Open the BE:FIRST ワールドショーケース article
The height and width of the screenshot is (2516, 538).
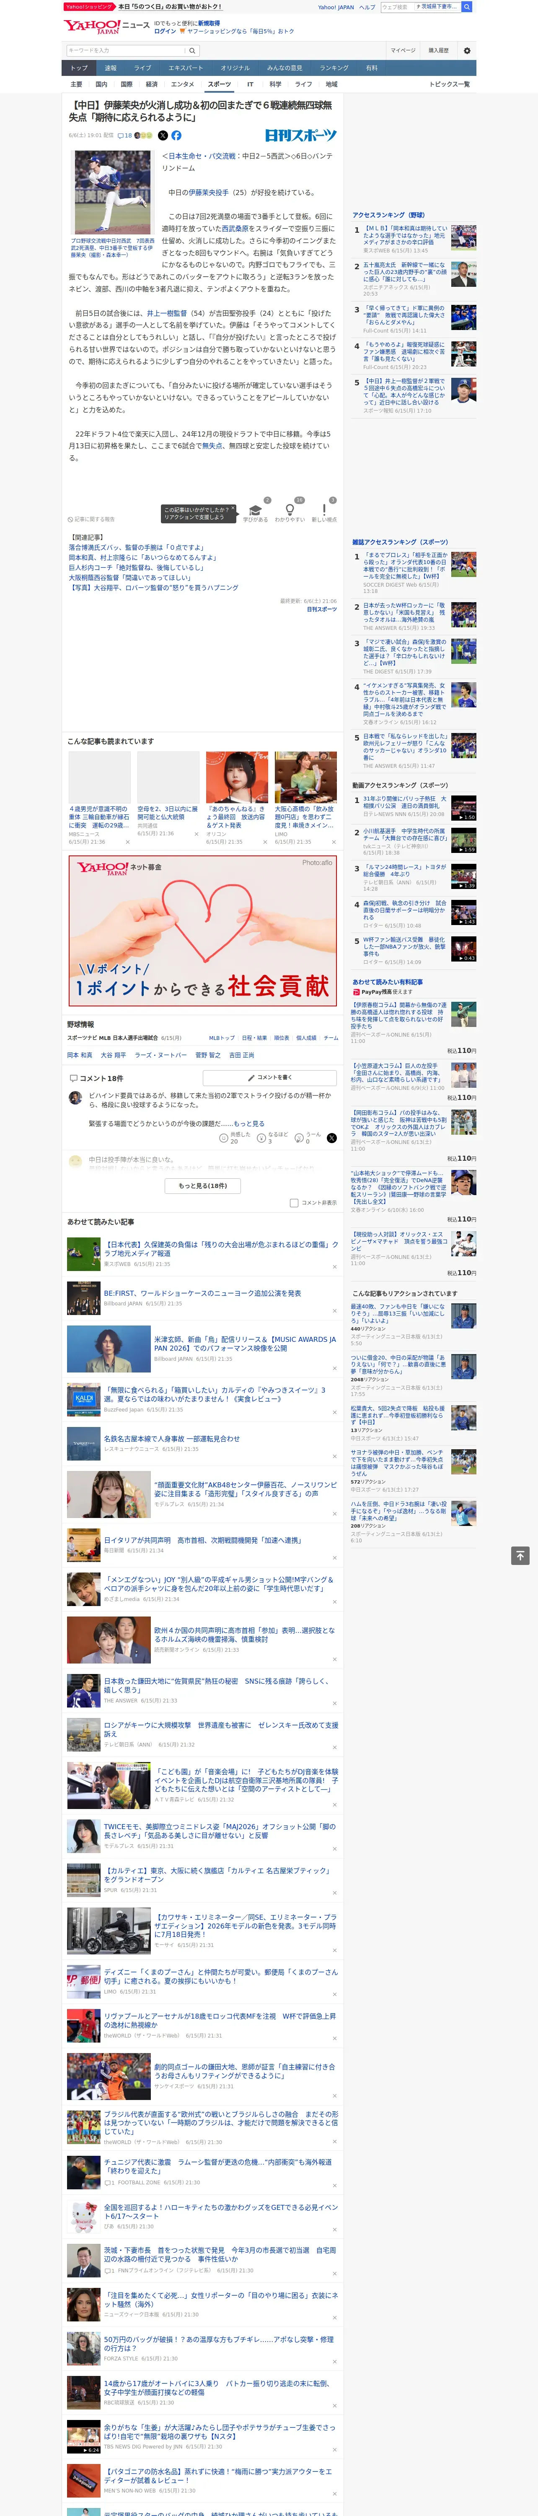[x=202, y=1293]
